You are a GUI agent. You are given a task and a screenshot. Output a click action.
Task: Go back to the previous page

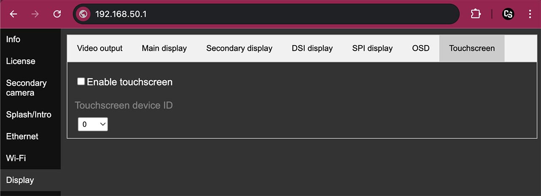coord(14,14)
